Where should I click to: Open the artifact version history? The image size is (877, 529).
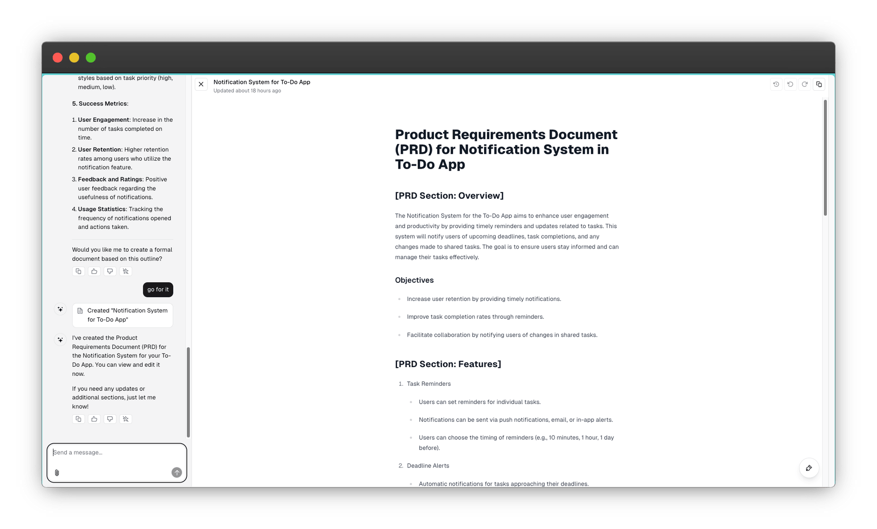point(776,84)
